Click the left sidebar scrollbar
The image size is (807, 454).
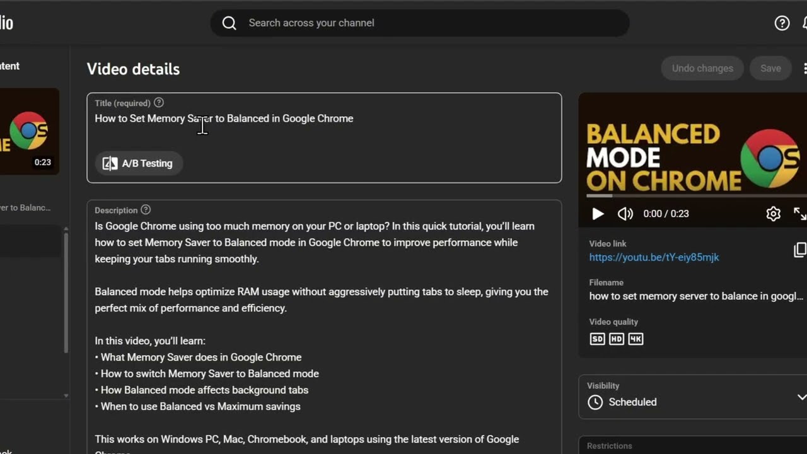66,293
